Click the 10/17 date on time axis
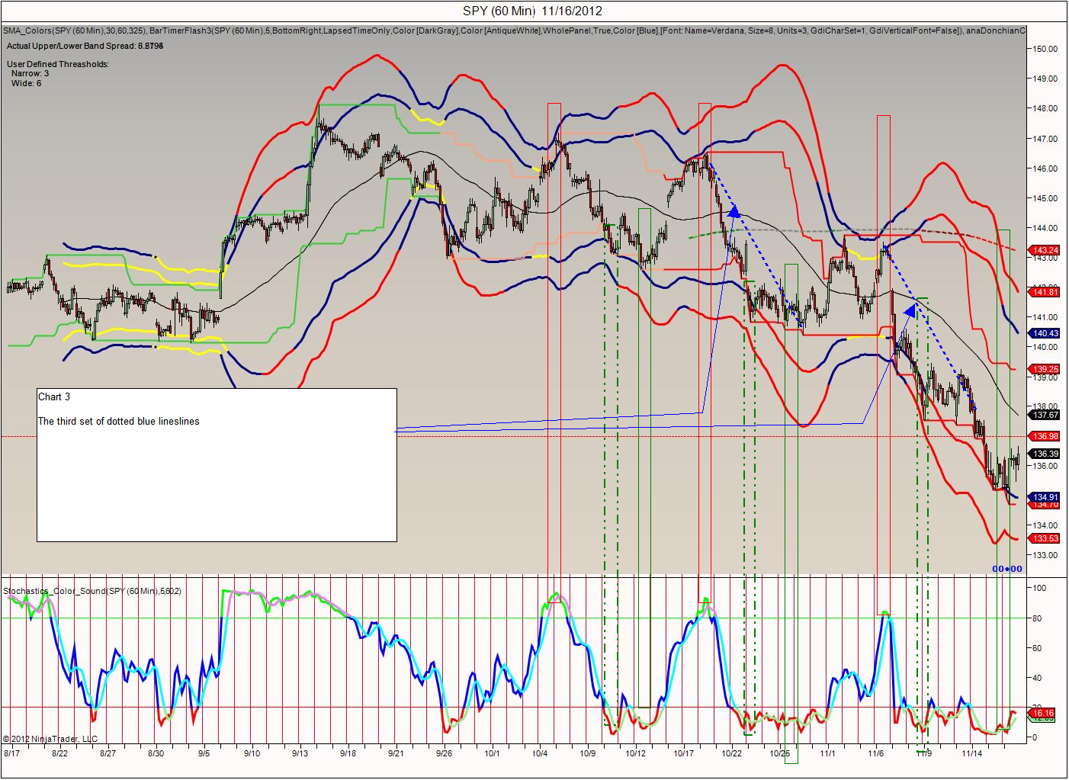Viewport: 1069px width, 780px height. pos(684,753)
